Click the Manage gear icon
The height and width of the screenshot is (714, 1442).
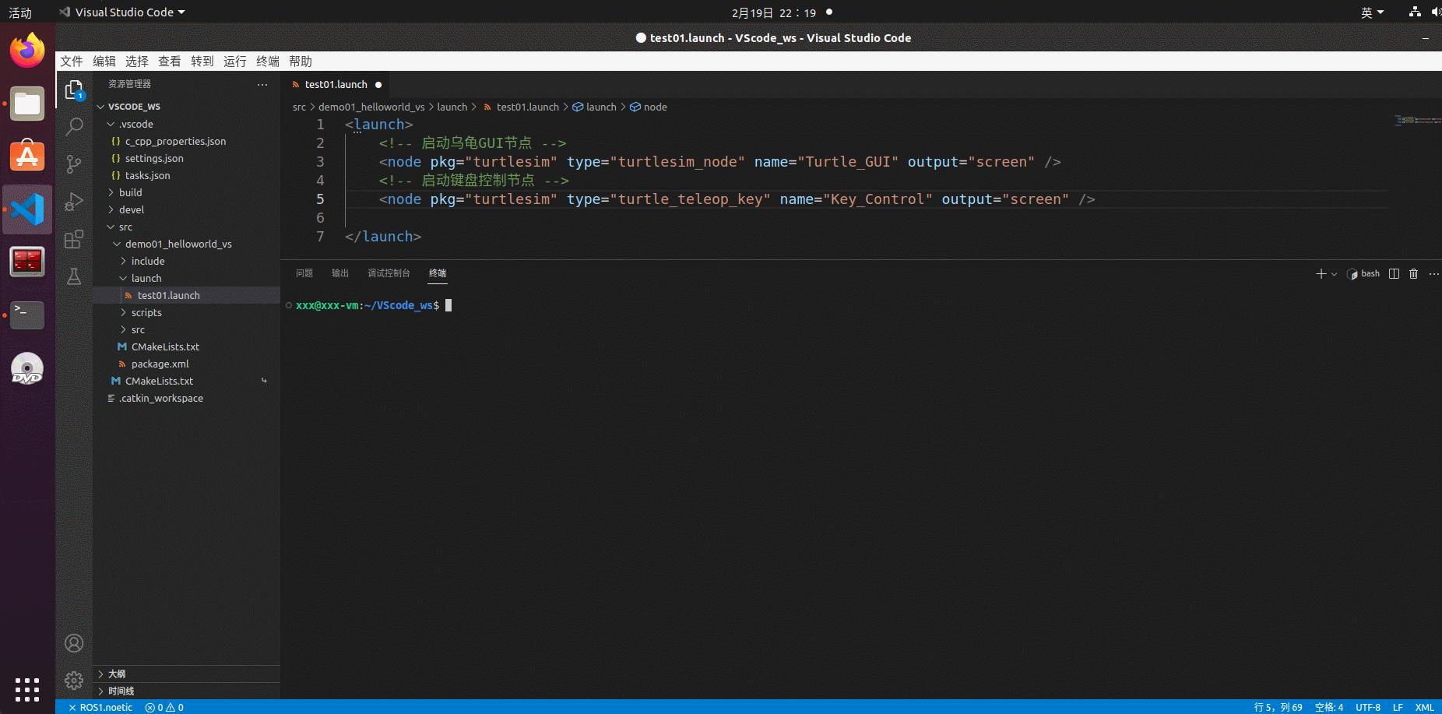(74, 681)
